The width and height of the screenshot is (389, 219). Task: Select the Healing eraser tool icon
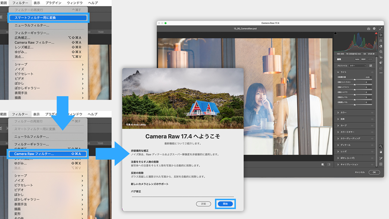381,46
